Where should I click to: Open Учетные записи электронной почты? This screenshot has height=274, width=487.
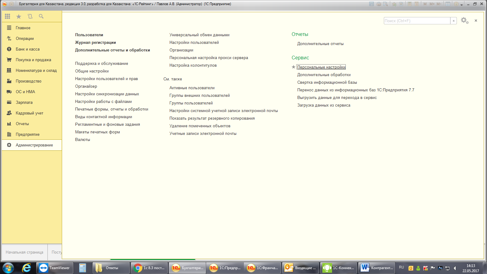pyautogui.click(x=203, y=133)
